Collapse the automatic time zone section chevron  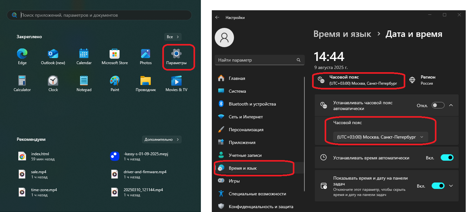451,106
